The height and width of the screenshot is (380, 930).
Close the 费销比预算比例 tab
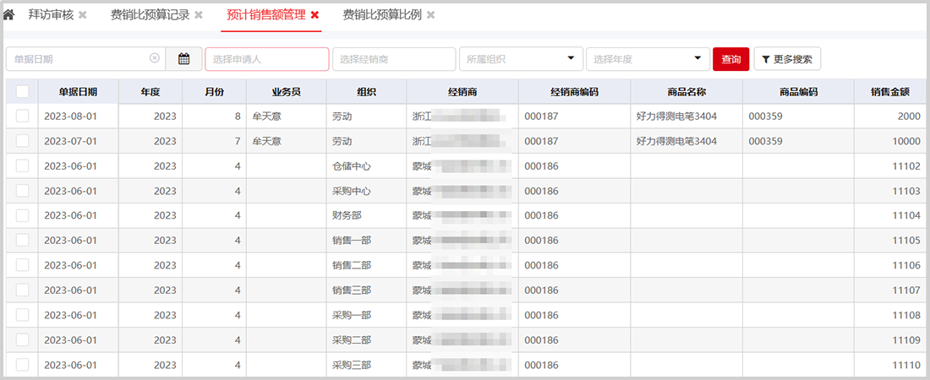coord(430,15)
